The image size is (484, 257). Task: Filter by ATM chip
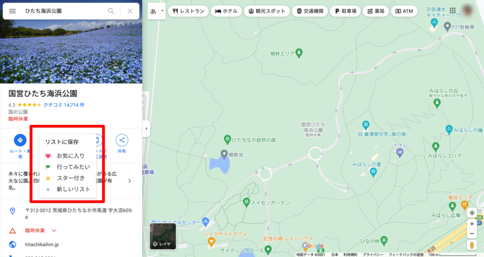[x=404, y=11]
